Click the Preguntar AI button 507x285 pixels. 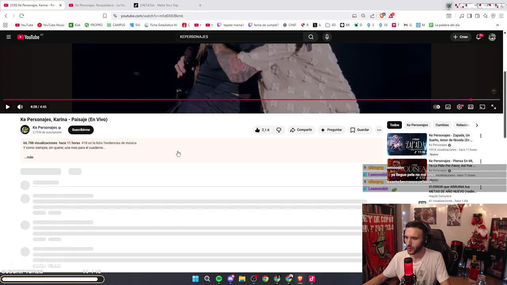click(331, 130)
